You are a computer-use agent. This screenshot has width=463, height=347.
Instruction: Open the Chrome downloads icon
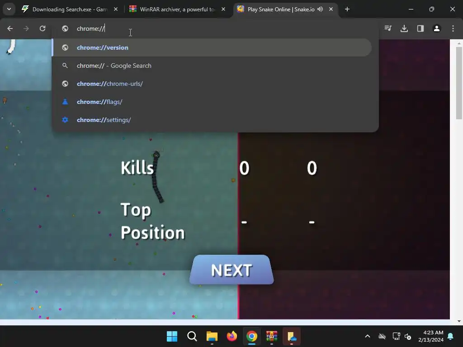click(404, 28)
